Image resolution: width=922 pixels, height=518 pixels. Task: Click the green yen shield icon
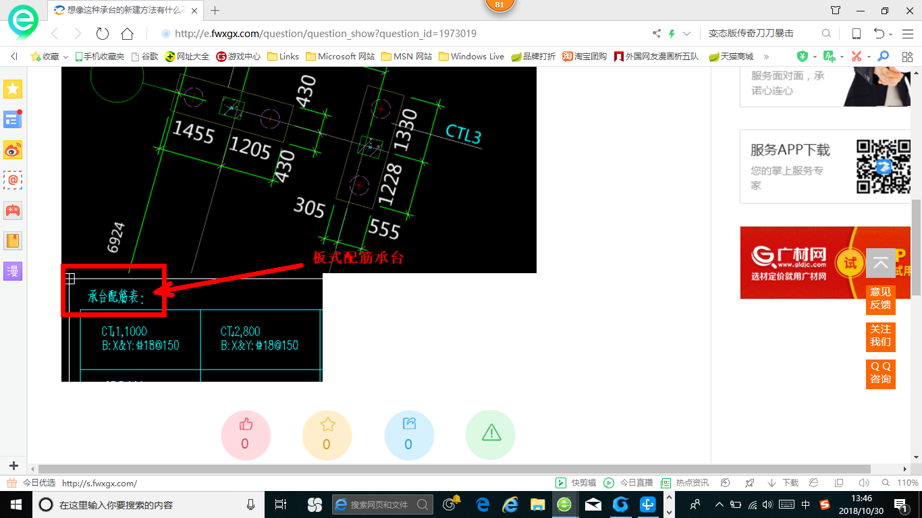tap(803, 57)
